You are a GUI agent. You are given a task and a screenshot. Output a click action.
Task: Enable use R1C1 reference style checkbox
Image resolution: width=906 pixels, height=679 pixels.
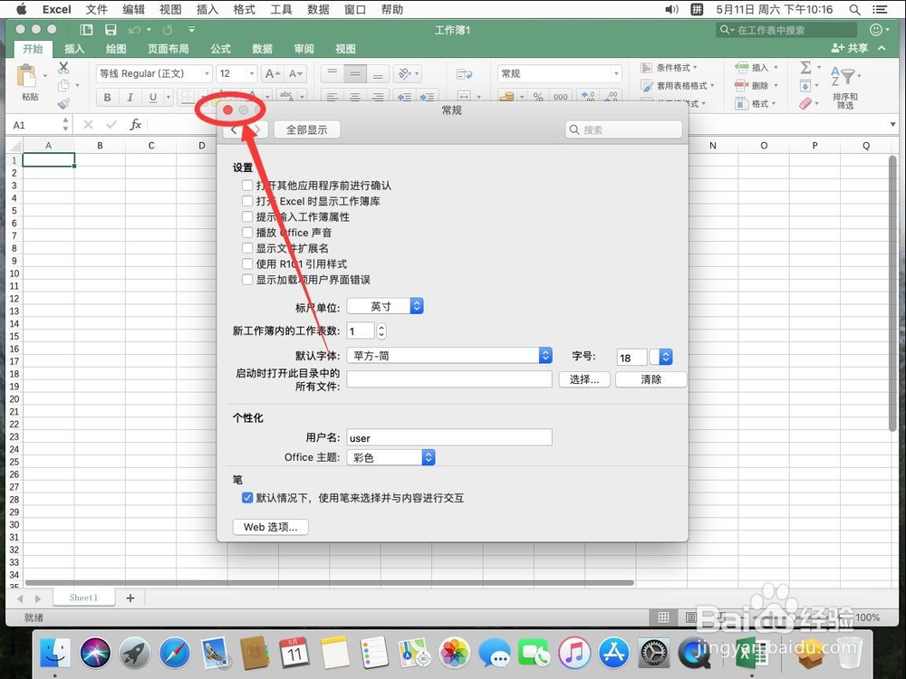[x=247, y=263]
